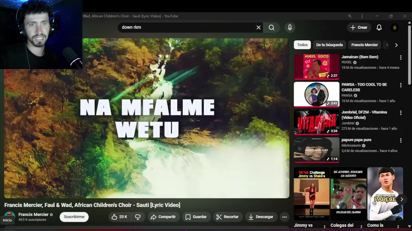412x231 pixels.
Task: Open the account avatar menu
Action: 395,28
